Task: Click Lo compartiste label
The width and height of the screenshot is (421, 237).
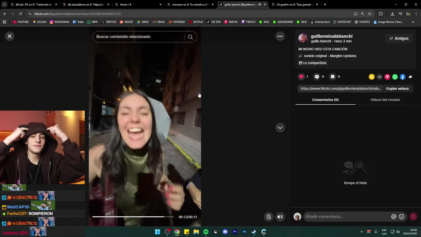Action: 315,63
